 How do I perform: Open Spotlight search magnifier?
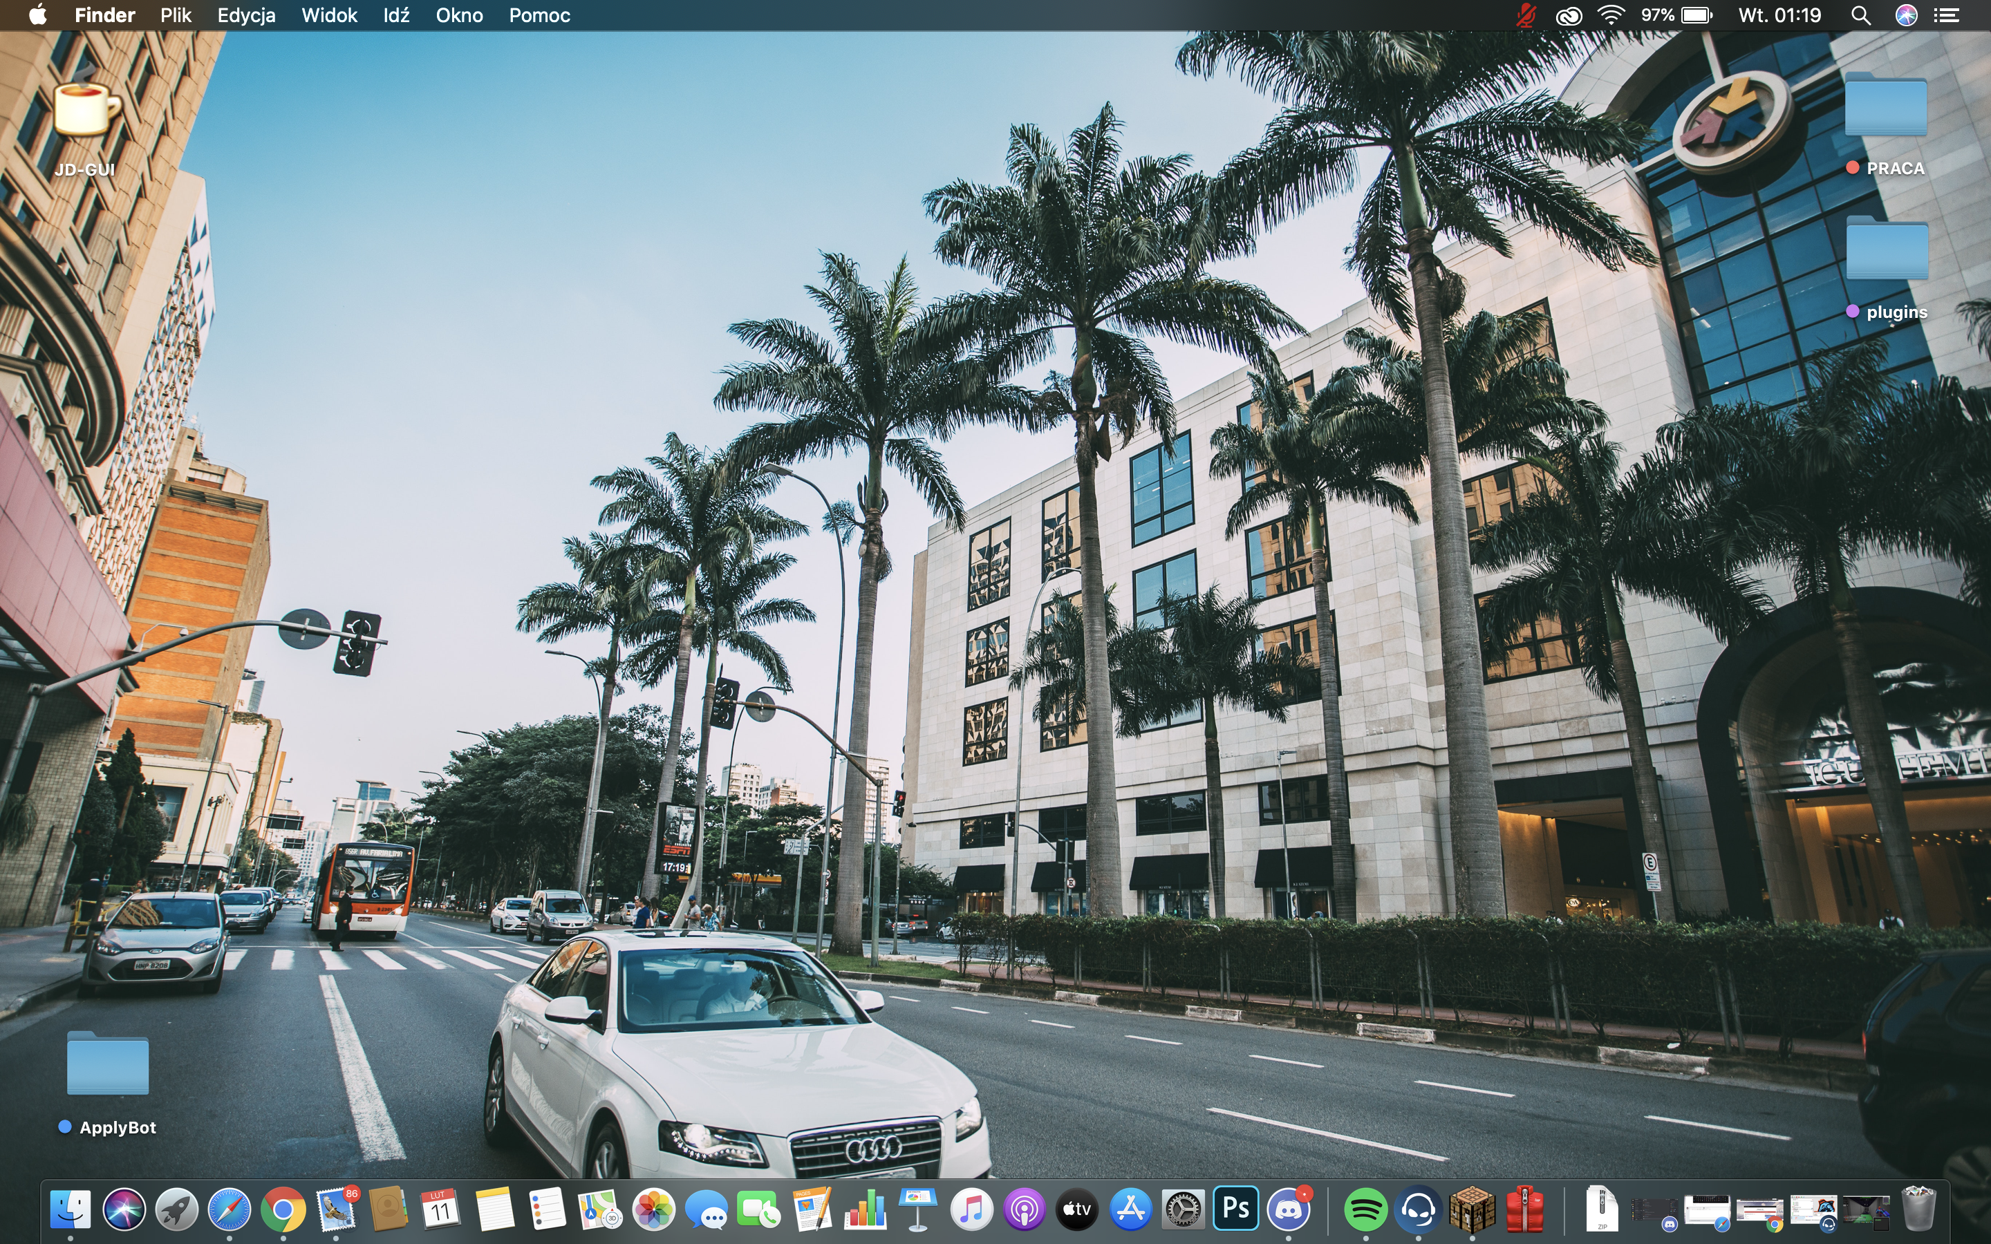click(x=1861, y=15)
